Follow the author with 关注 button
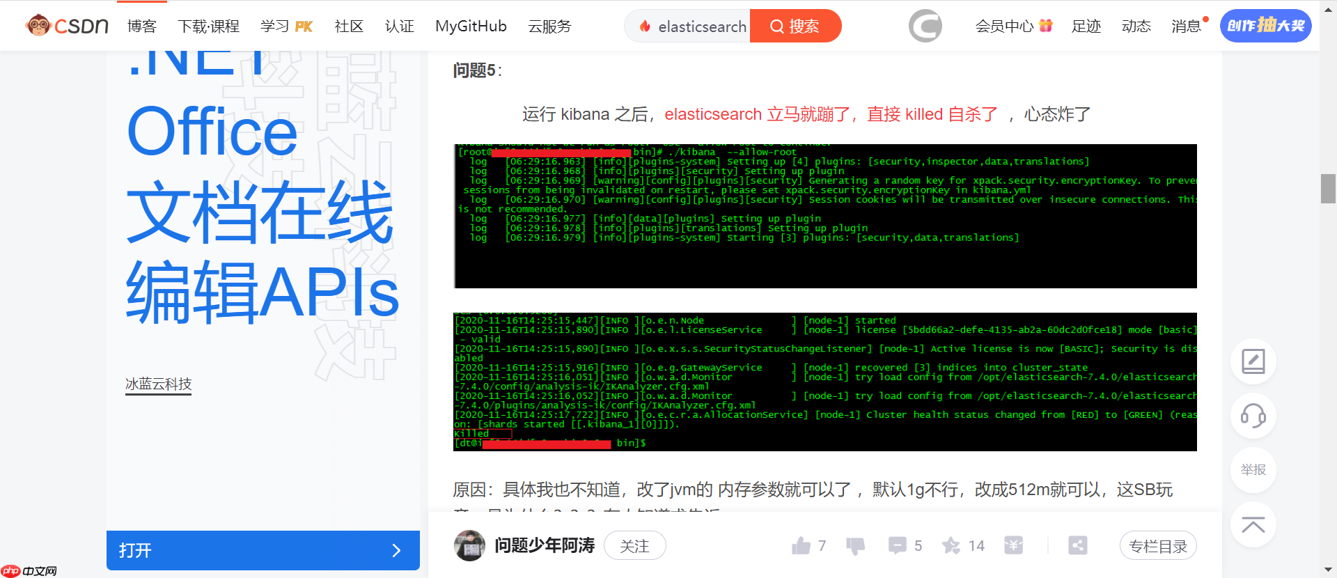The image size is (1337, 578). pos(634,546)
